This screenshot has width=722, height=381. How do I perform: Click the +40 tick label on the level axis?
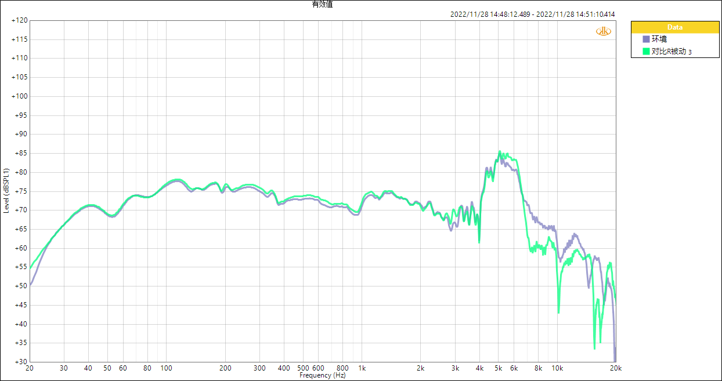21,324
